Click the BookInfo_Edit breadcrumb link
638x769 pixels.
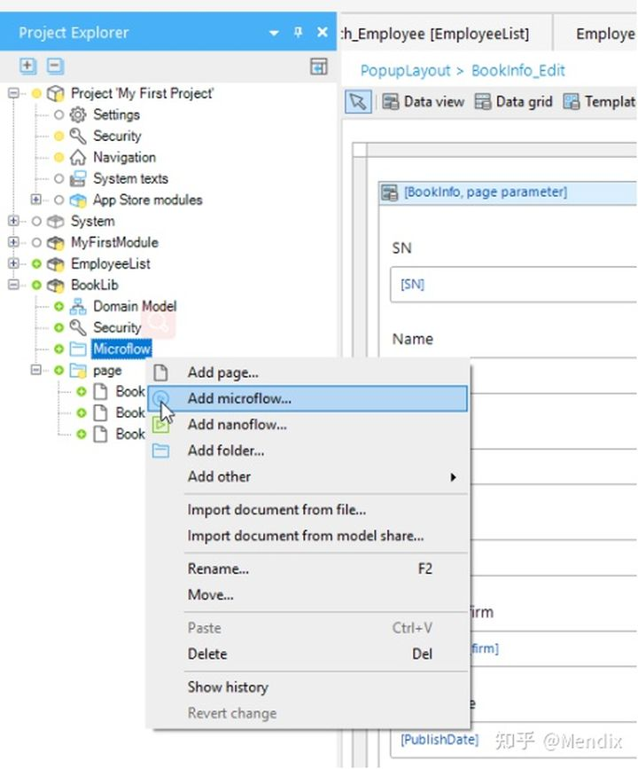[x=518, y=71]
